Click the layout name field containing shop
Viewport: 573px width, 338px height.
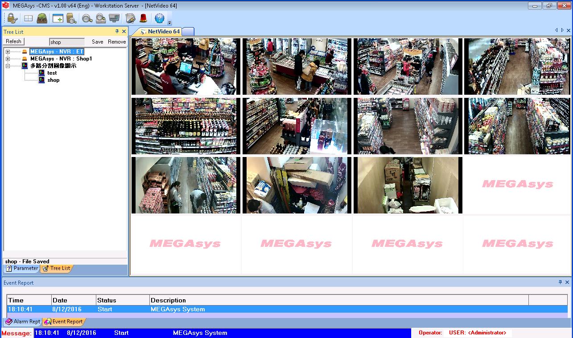point(66,42)
